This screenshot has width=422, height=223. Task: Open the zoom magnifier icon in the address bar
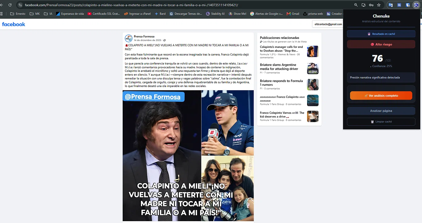pyautogui.click(x=356, y=5)
